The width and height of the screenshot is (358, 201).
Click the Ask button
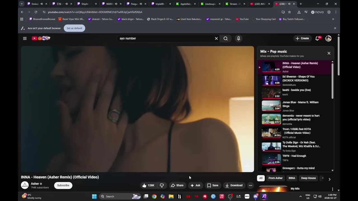click(195, 185)
